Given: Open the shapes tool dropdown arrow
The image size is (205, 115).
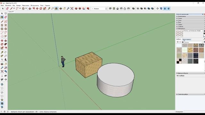Looking at the screenshot, I should [26, 9].
